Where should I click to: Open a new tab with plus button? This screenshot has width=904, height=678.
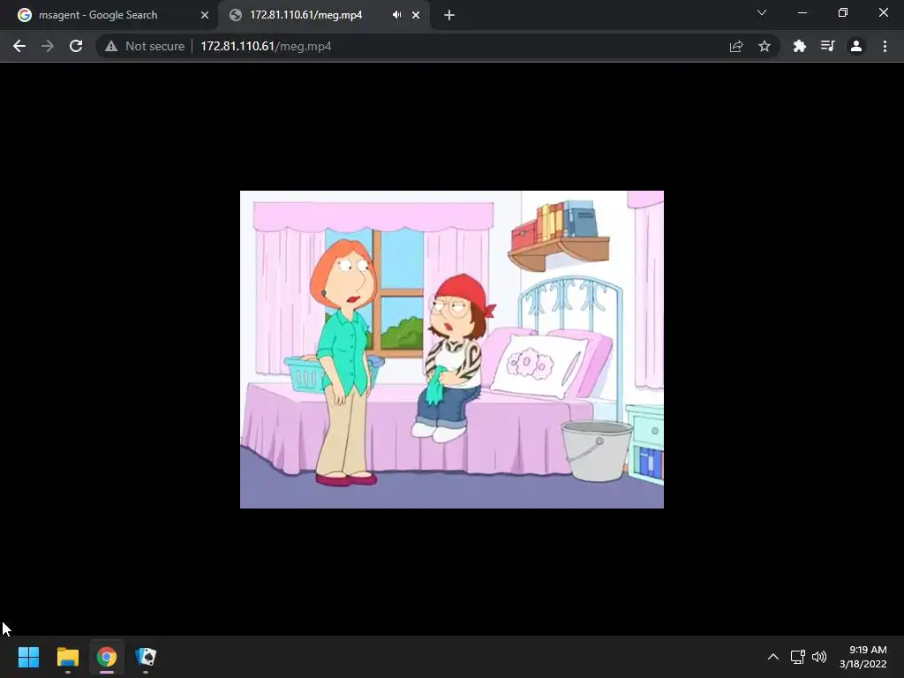pos(449,15)
